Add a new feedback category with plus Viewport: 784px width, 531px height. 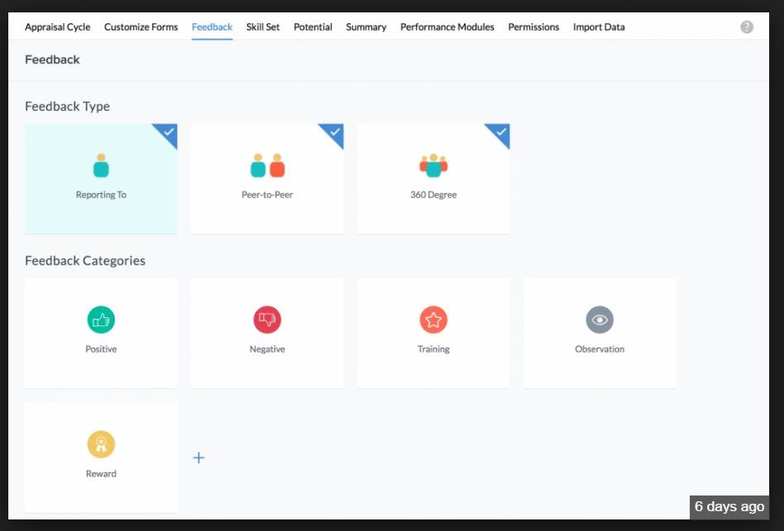pyautogui.click(x=198, y=458)
